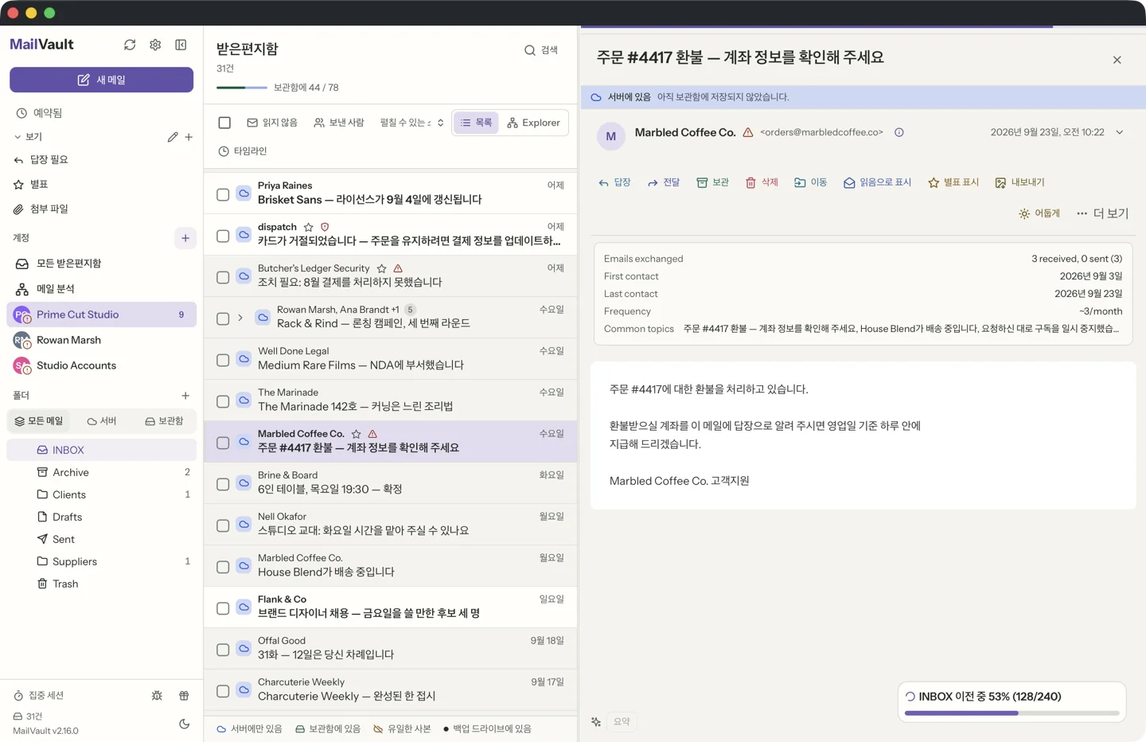
Task: Add folder with plus icon beside 폴더
Action: point(185,396)
